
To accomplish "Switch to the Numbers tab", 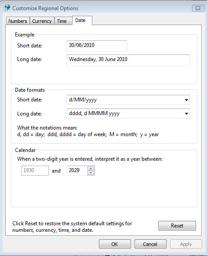I will (x=18, y=21).
